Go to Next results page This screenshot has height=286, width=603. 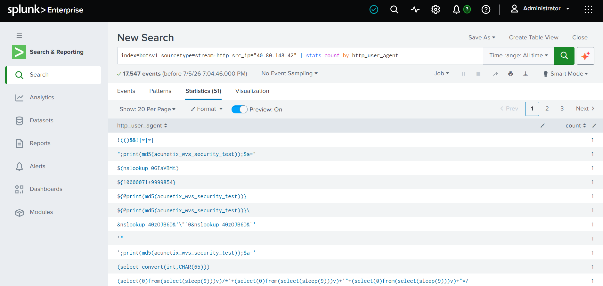(585, 109)
